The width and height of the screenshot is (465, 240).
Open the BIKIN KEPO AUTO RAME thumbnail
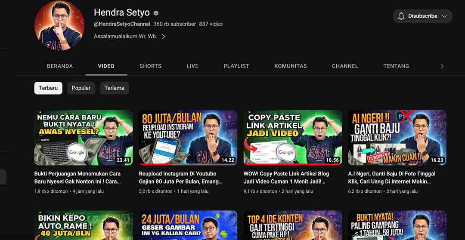coord(84,225)
